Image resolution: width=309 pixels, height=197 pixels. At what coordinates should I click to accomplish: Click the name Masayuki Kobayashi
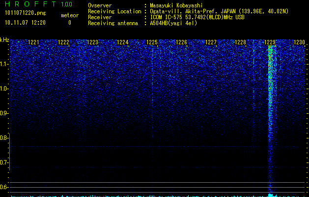coord(176,5)
